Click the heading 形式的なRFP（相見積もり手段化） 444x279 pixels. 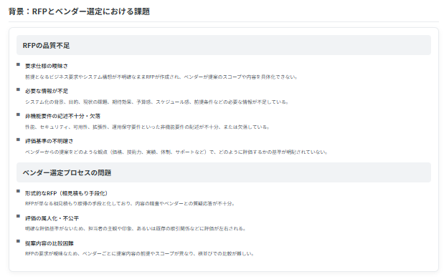[x=66, y=193]
